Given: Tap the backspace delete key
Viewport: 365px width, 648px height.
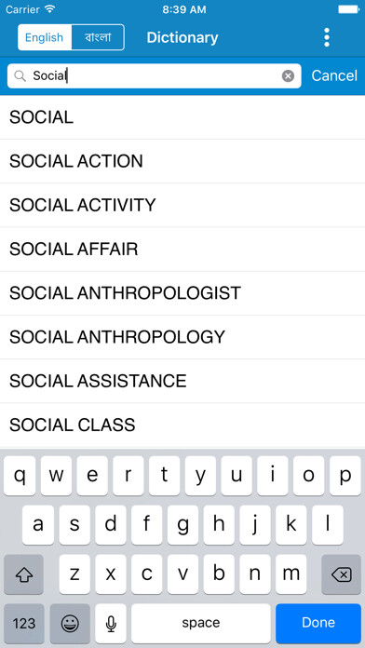Looking at the screenshot, I should click(342, 574).
